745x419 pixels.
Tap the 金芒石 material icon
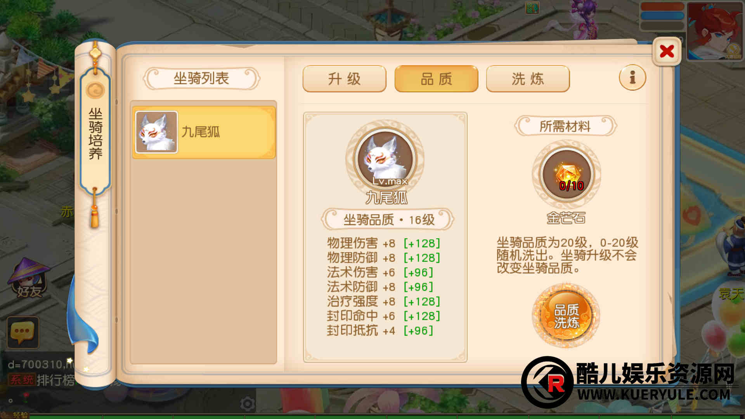pyautogui.click(x=567, y=174)
